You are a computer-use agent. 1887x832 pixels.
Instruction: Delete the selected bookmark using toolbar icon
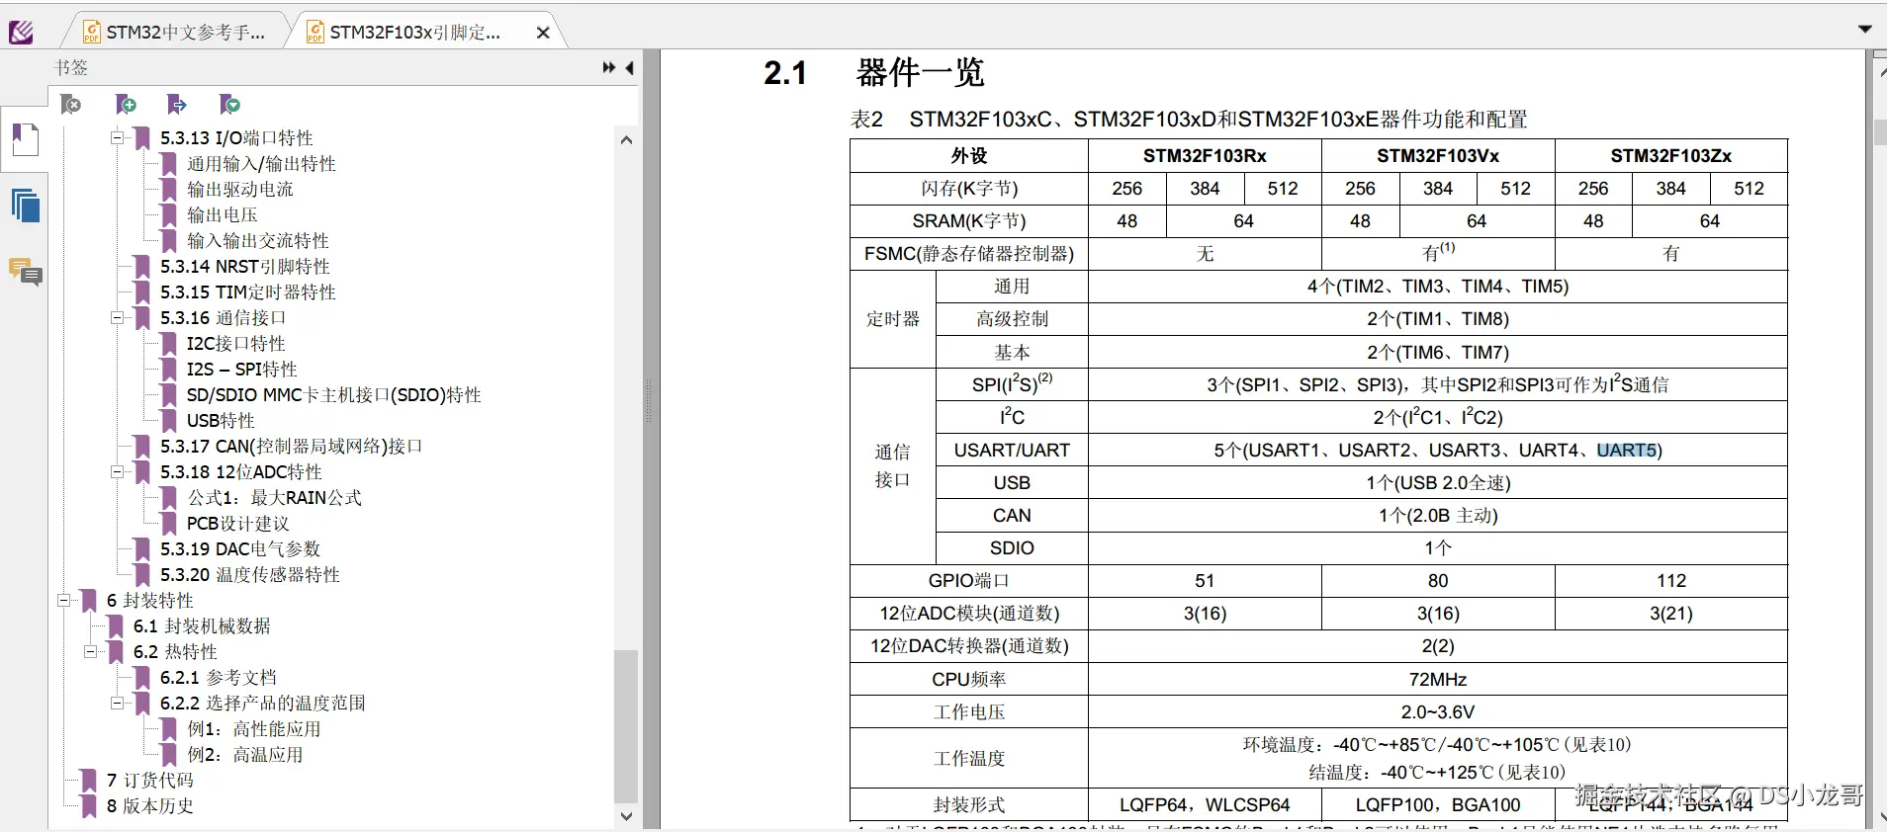71,105
